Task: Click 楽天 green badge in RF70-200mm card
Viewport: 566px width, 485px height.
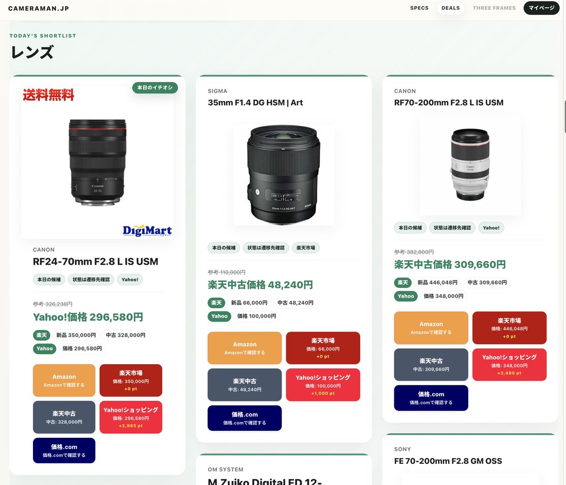Action: 403,283
